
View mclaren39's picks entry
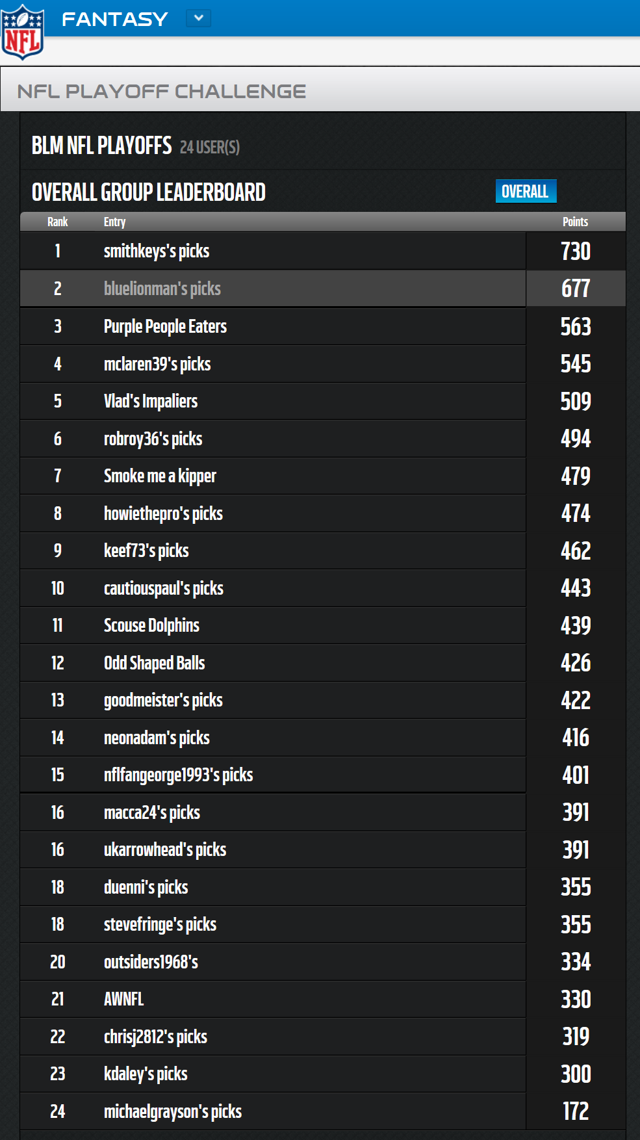tap(157, 364)
